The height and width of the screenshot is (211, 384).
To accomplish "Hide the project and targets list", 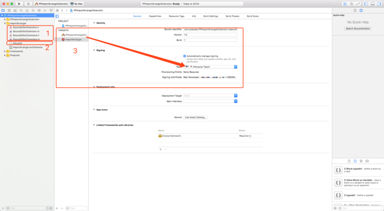I will click(57, 16).
